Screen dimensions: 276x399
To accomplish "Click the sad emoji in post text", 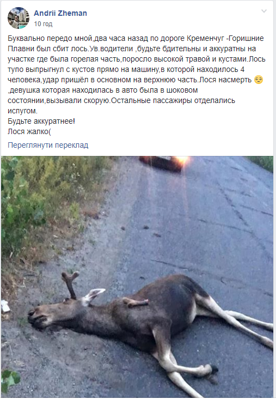I will 259,80.
